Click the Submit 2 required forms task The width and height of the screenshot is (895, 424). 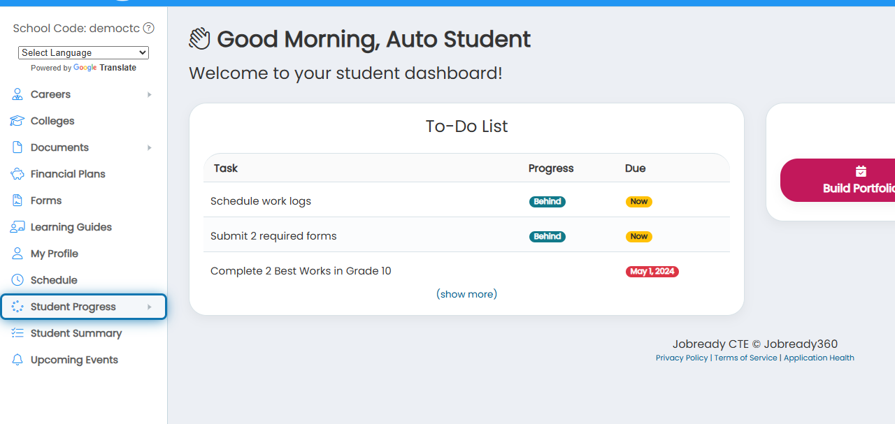coord(273,236)
